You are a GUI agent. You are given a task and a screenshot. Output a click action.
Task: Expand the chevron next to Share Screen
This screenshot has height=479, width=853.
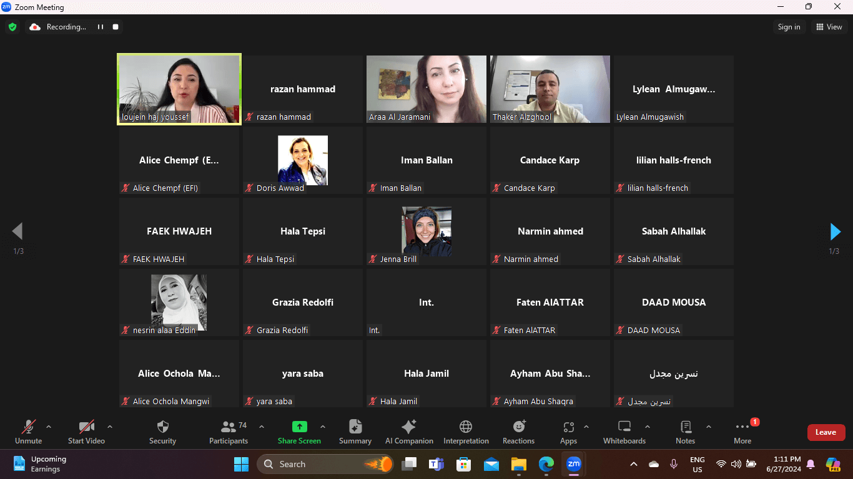323,427
